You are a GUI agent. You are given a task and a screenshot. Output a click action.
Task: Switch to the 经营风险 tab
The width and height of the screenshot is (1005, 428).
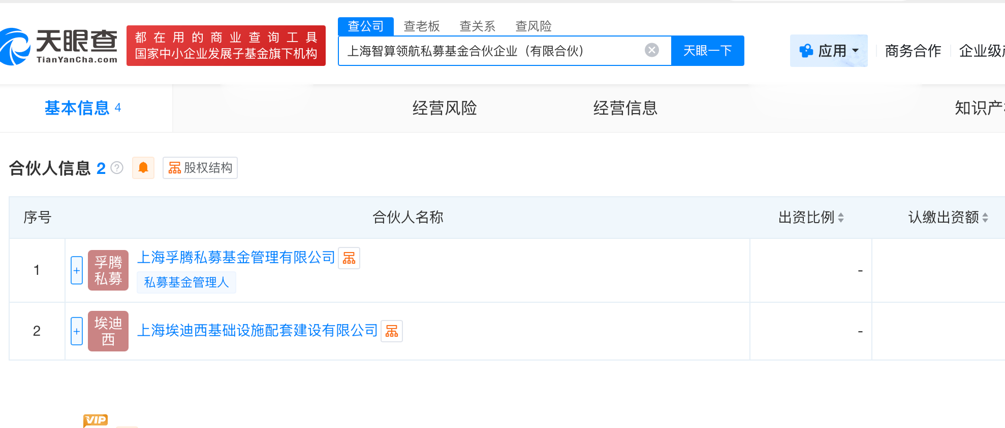[445, 108]
